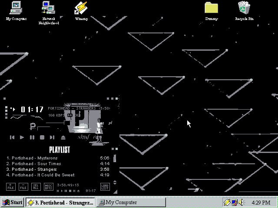Click the eject button to open a file

pos(63,137)
